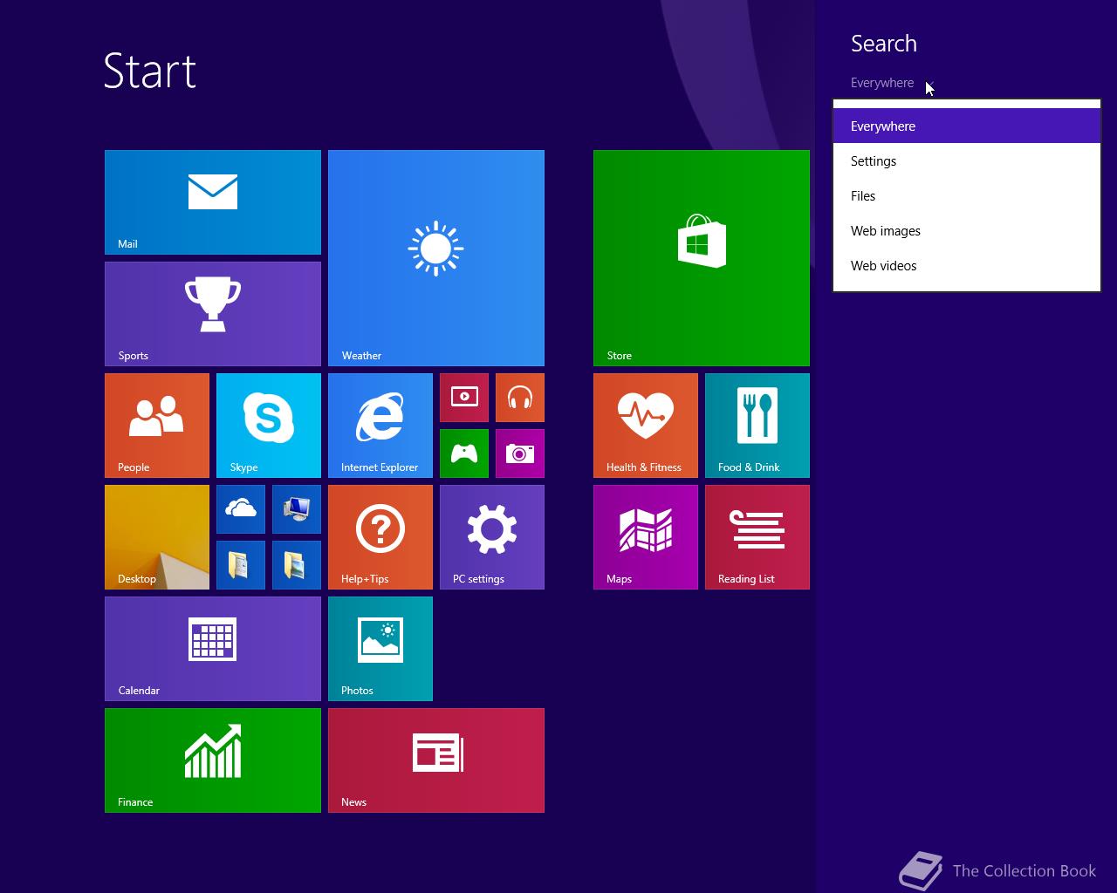
Task: Collapse the Everywhere search scope dropdown
Action: [x=892, y=83]
